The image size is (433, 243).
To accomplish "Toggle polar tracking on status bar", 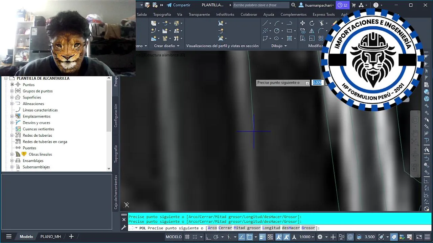I will [216, 237].
